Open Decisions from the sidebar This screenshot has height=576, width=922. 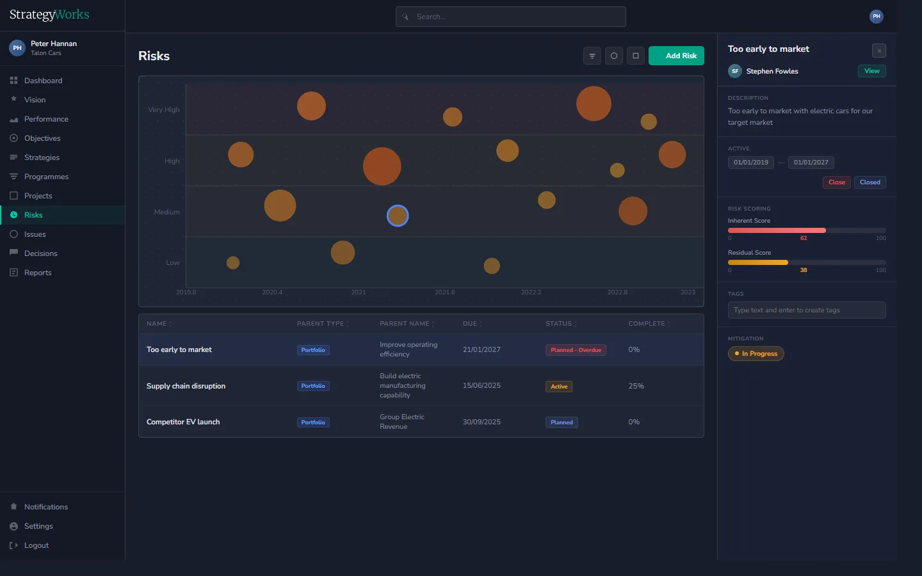[40, 253]
